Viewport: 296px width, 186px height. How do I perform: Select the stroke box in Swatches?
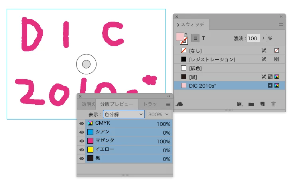click(184, 41)
